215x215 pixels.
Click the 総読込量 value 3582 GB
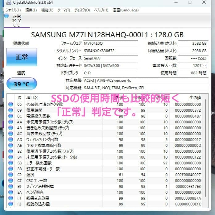tap(193, 43)
